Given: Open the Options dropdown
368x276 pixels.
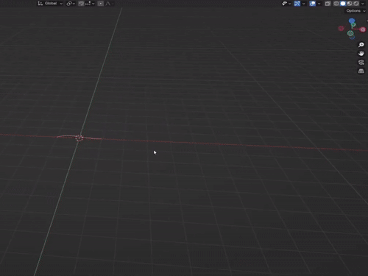Looking at the screenshot, I should (355, 11).
